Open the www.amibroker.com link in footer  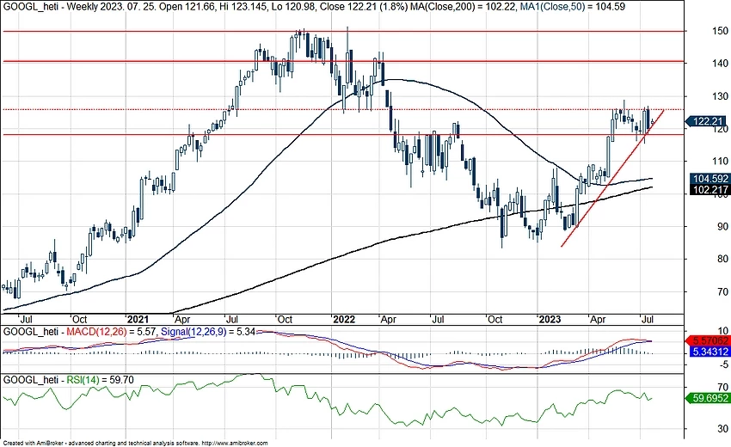pos(235,444)
